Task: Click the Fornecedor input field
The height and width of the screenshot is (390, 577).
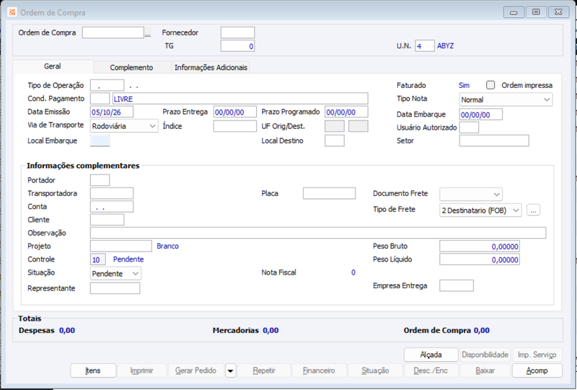Action: (237, 32)
